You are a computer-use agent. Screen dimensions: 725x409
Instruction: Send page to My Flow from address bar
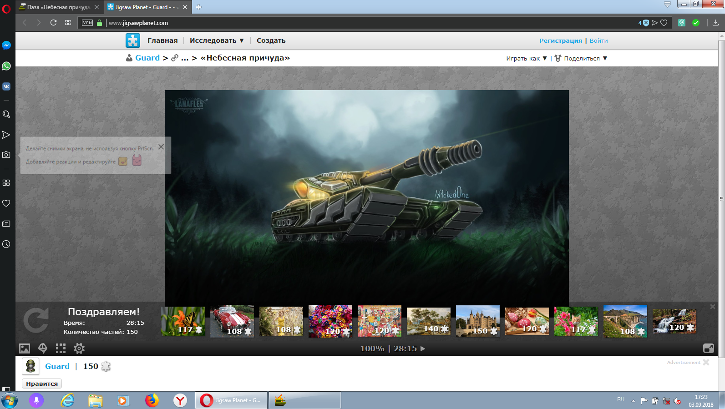click(x=655, y=23)
